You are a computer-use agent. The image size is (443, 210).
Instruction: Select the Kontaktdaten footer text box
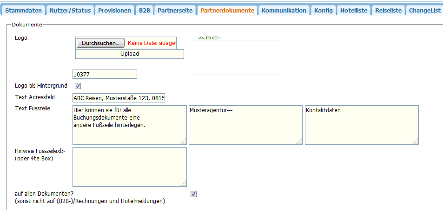coord(361,125)
